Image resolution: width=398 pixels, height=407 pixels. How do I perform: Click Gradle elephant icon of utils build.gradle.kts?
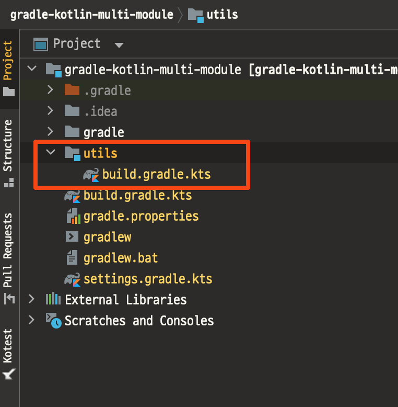click(91, 175)
